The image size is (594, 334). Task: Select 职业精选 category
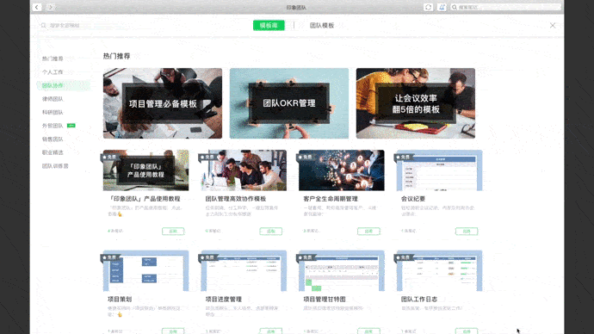tap(53, 152)
